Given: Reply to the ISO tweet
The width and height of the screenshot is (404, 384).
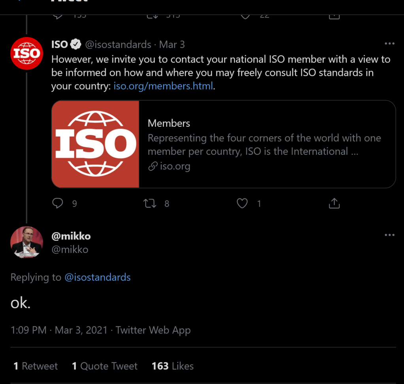Looking at the screenshot, I should (58, 203).
